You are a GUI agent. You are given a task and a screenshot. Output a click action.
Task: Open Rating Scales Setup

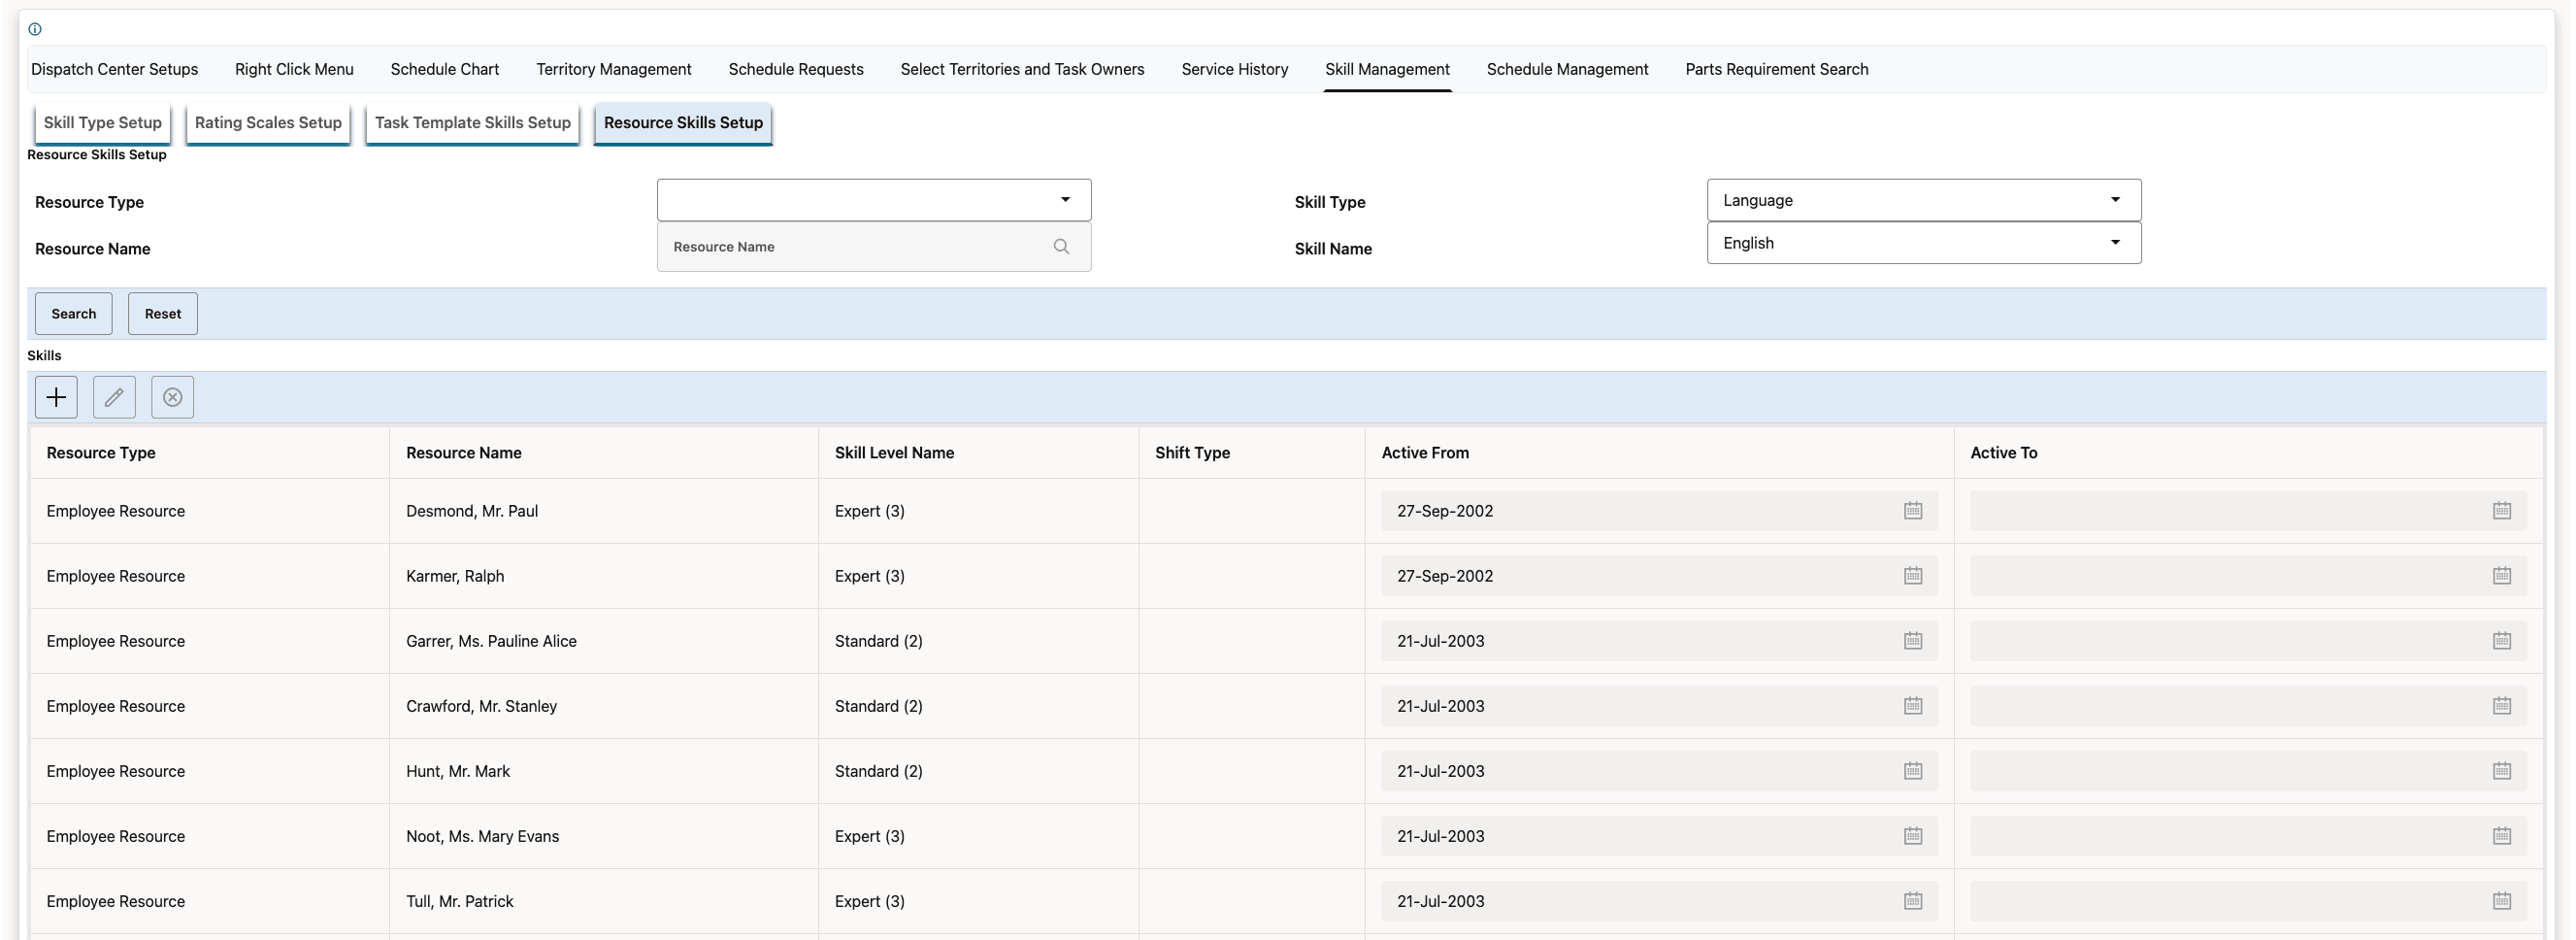point(268,123)
